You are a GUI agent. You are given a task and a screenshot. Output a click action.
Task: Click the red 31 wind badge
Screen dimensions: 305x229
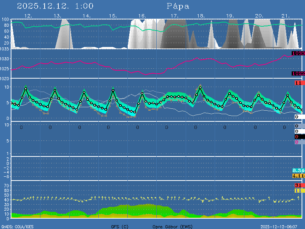(298, 185)
